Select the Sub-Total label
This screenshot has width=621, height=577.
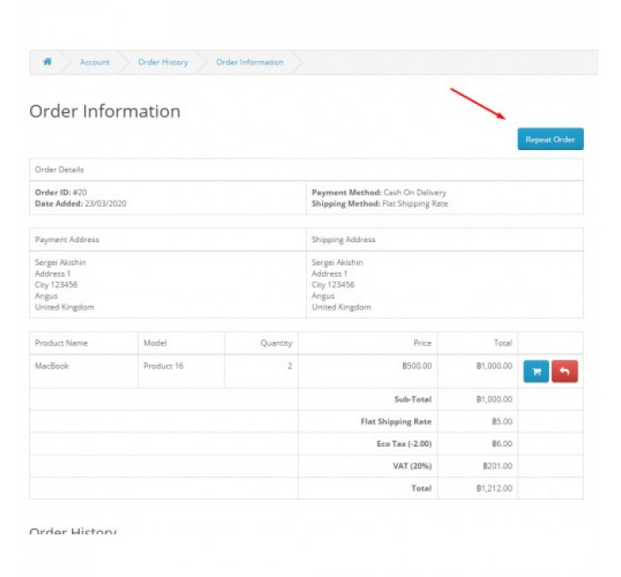[413, 399]
